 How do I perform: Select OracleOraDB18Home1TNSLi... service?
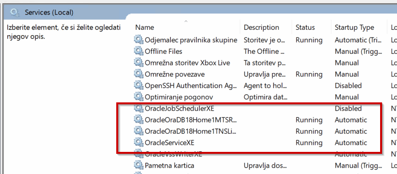tap(191, 131)
